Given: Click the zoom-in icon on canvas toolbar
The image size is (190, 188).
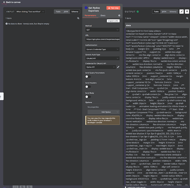Looking at the screenshot, I should pyautogui.click(x=22, y=187).
